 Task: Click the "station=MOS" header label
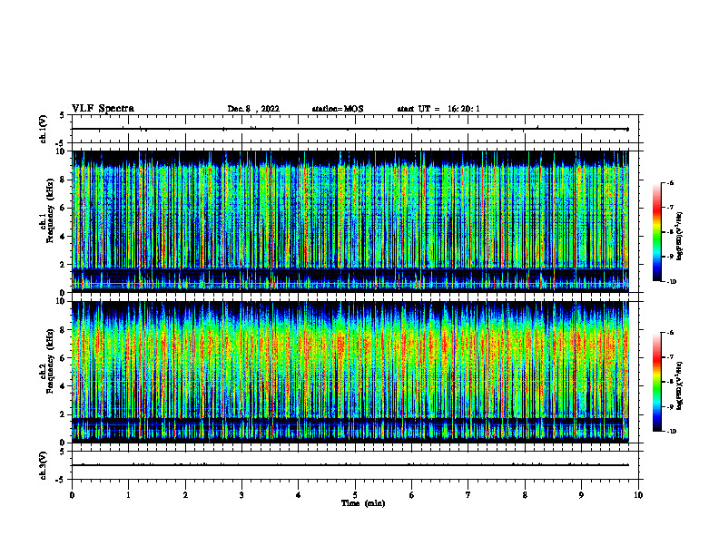pyautogui.click(x=338, y=109)
